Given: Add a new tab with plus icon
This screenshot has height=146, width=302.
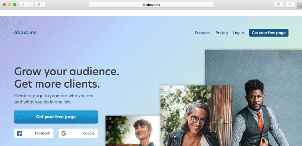Looking at the screenshot, I should tap(300, 6).
